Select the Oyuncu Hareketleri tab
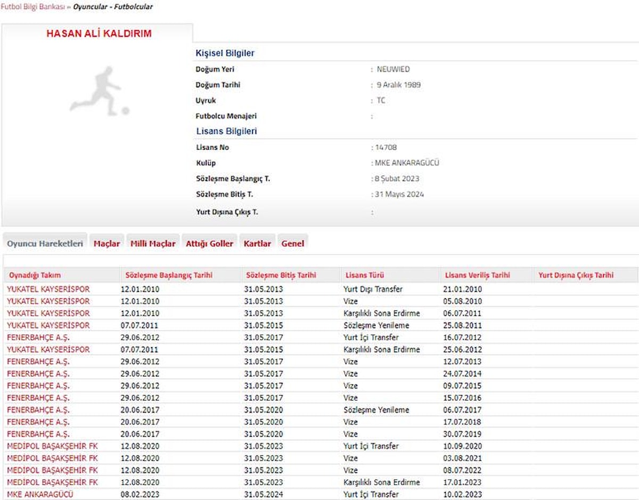 pyautogui.click(x=45, y=243)
